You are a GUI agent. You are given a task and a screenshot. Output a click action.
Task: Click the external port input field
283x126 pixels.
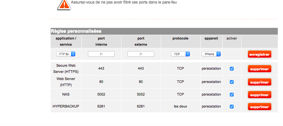141,54
